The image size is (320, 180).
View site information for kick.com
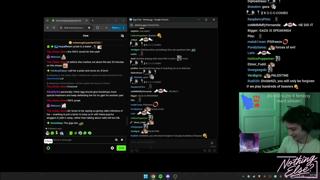tap(61, 27)
